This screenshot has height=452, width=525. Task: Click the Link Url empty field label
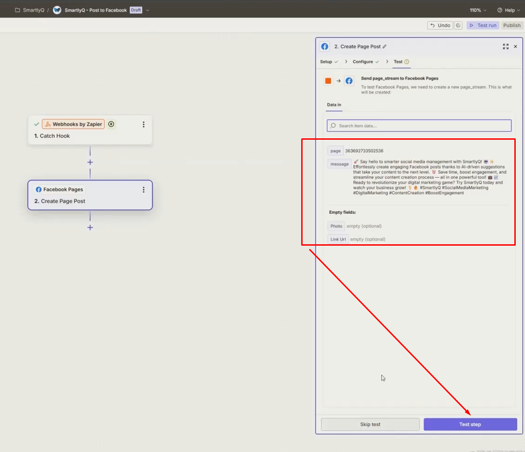[338, 239]
